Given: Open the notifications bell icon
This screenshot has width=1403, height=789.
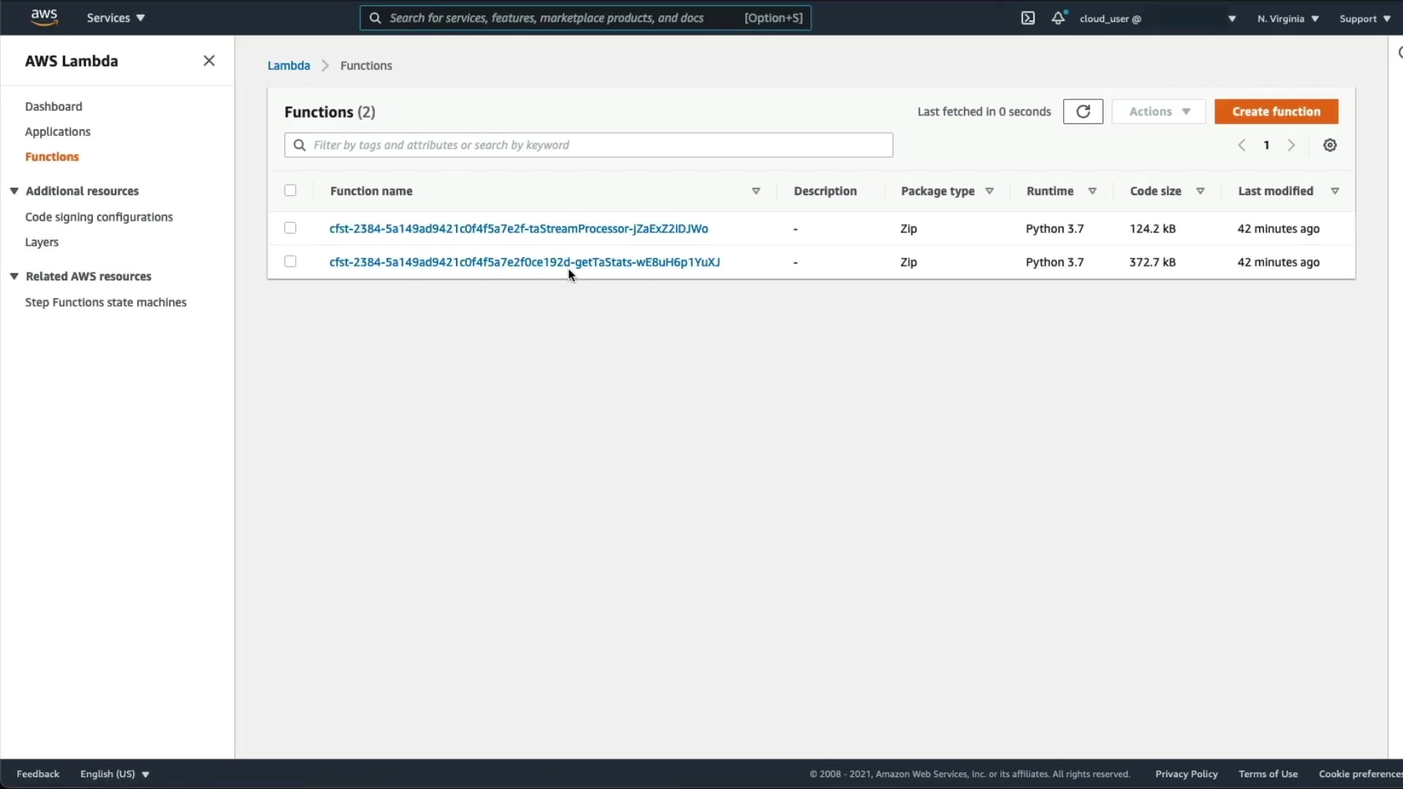Looking at the screenshot, I should (1057, 18).
